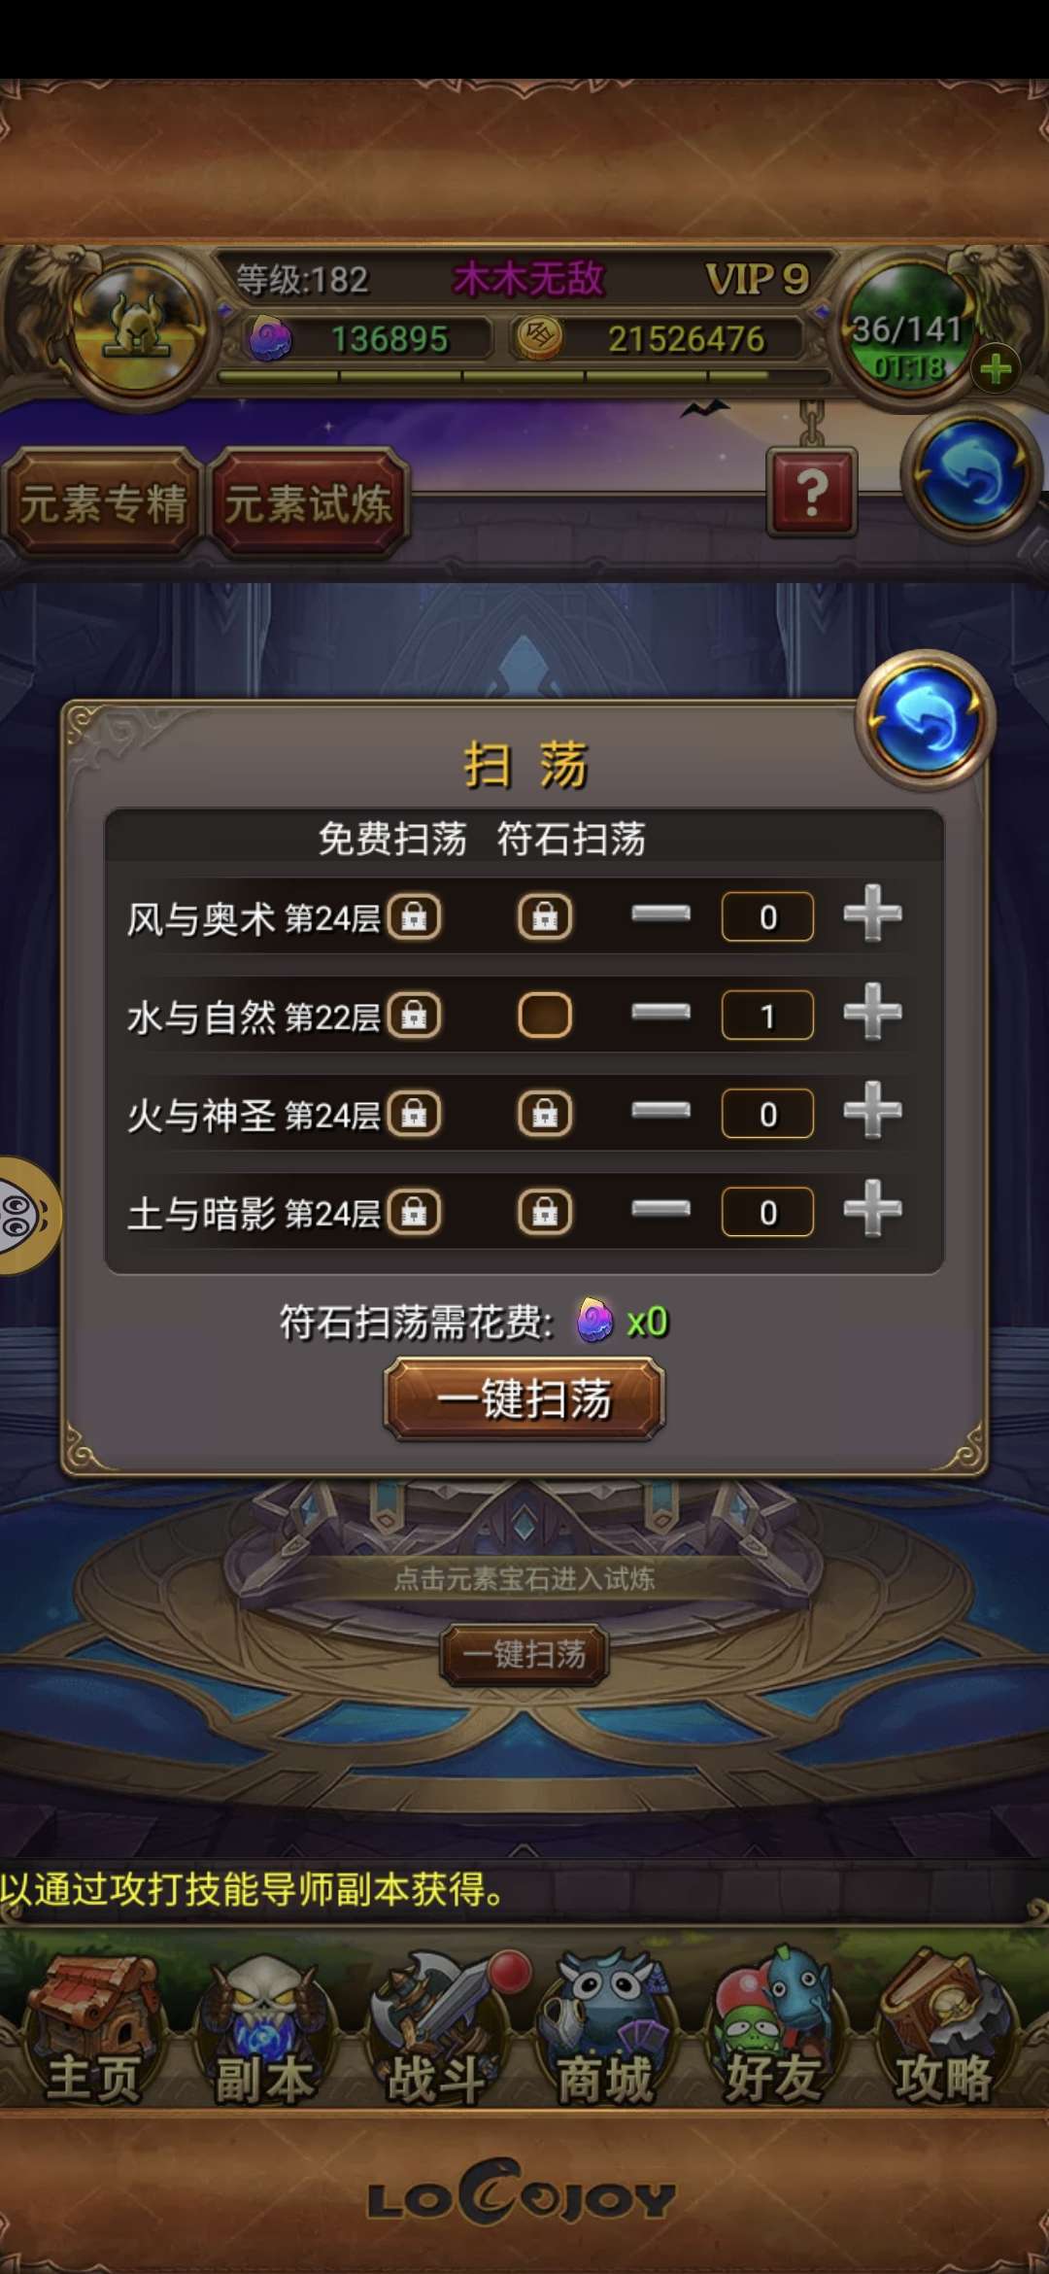This screenshot has height=2274, width=1049.
Task: Toggle rune-stone sweep checkbox for 水与自然
Action: click(545, 1016)
